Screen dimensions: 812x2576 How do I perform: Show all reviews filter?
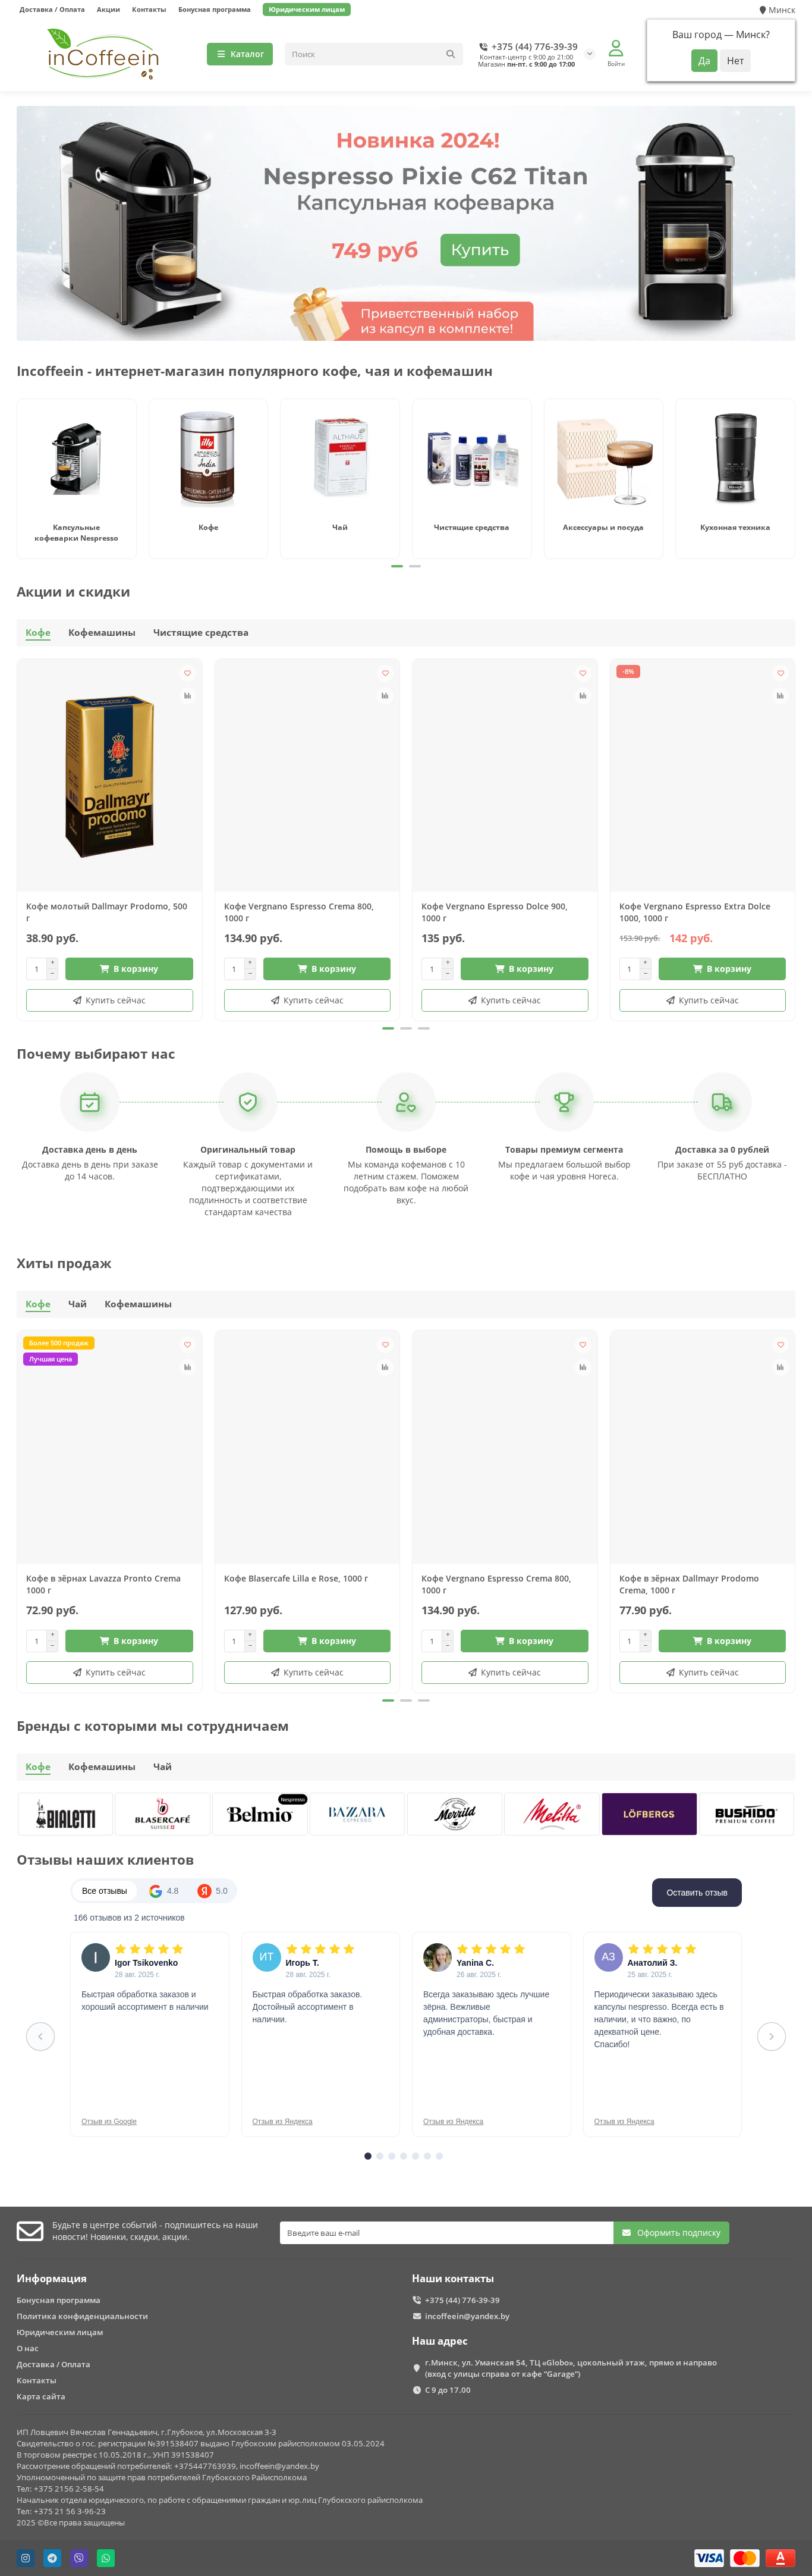(104, 1891)
